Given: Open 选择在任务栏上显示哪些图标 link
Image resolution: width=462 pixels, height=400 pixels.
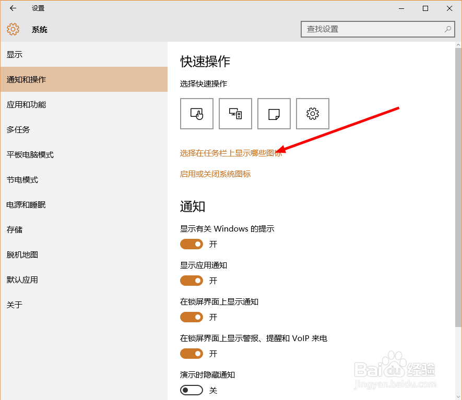Looking at the screenshot, I should coord(232,153).
